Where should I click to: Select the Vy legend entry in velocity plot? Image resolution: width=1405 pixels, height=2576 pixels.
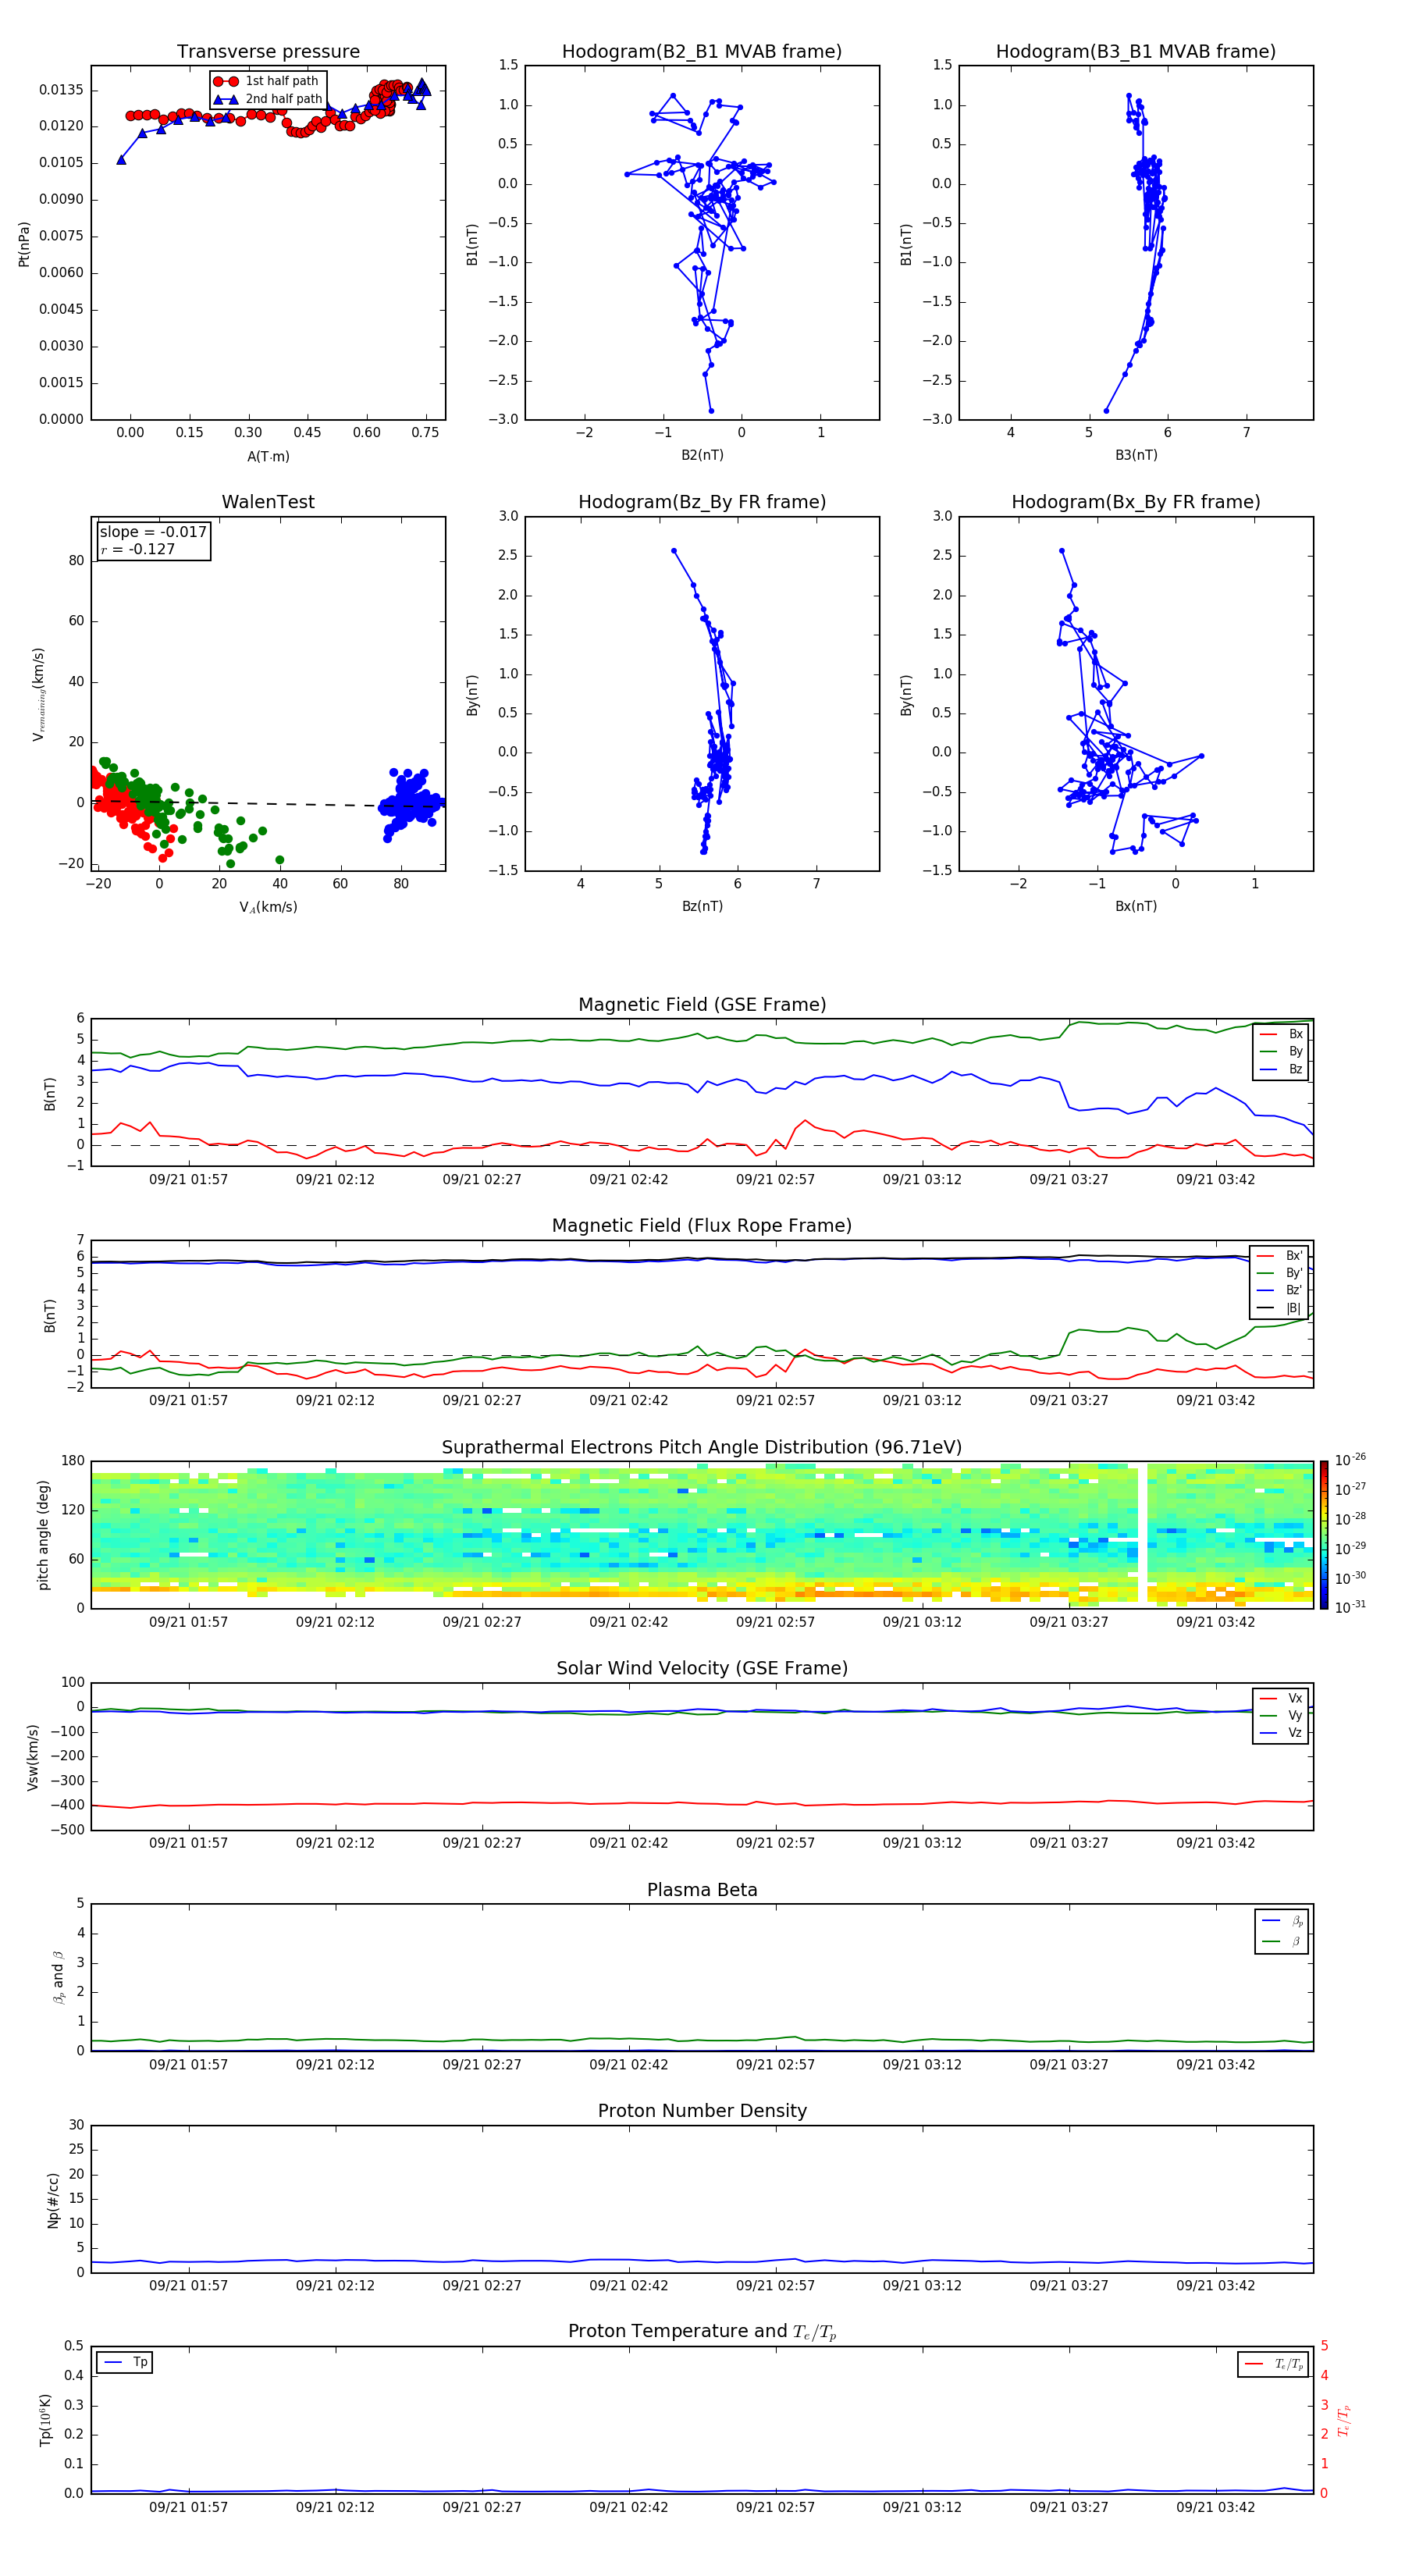coord(1281,1716)
